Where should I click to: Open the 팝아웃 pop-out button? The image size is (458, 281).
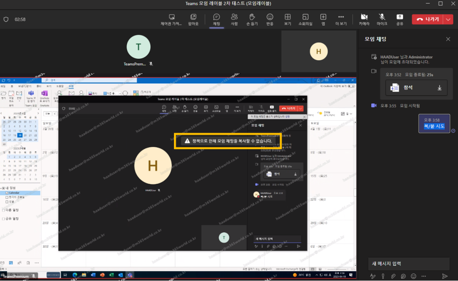pos(193,19)
